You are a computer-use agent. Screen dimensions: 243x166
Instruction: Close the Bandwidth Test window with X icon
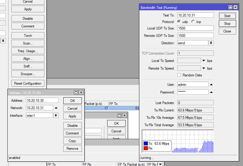(x=235, y=7)
